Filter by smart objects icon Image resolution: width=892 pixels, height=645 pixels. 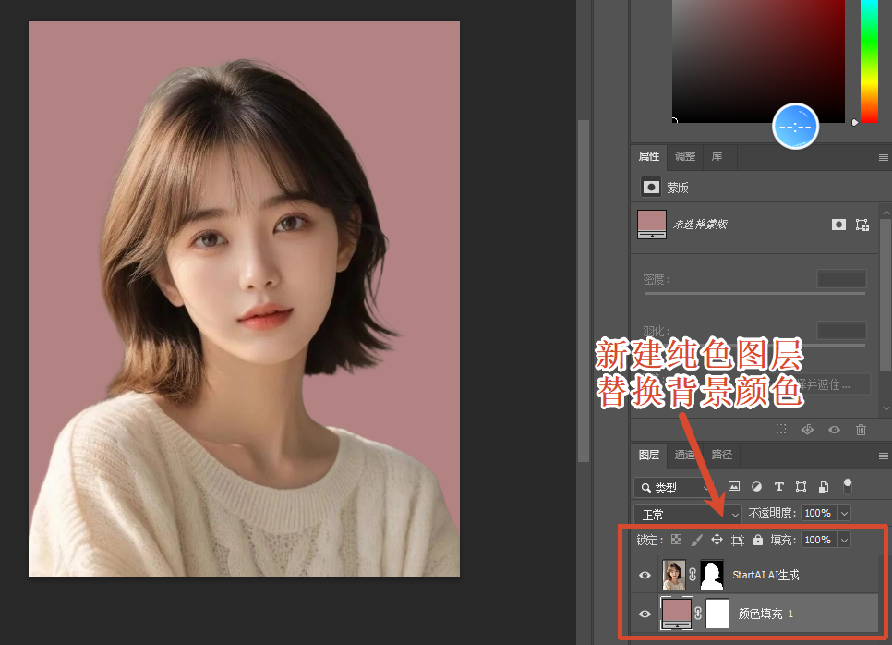[826, 487]
